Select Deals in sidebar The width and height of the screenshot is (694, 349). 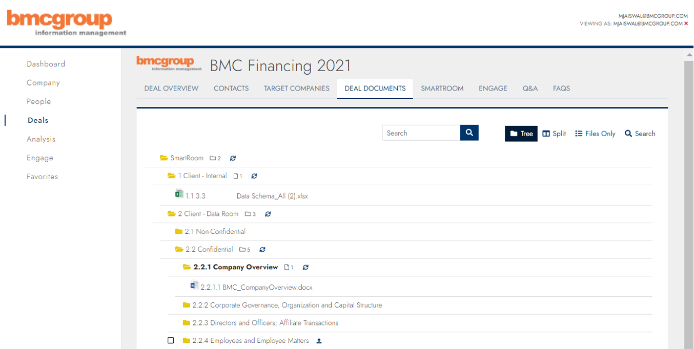pyautogui.click(x=38, y=120)
